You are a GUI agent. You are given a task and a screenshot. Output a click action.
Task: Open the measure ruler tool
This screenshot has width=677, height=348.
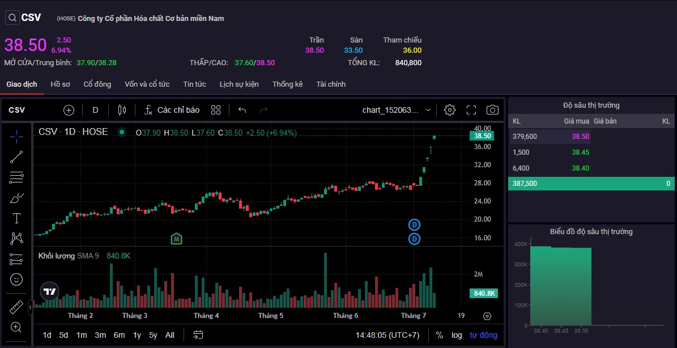pyautogui.click(x=16, y=307)
